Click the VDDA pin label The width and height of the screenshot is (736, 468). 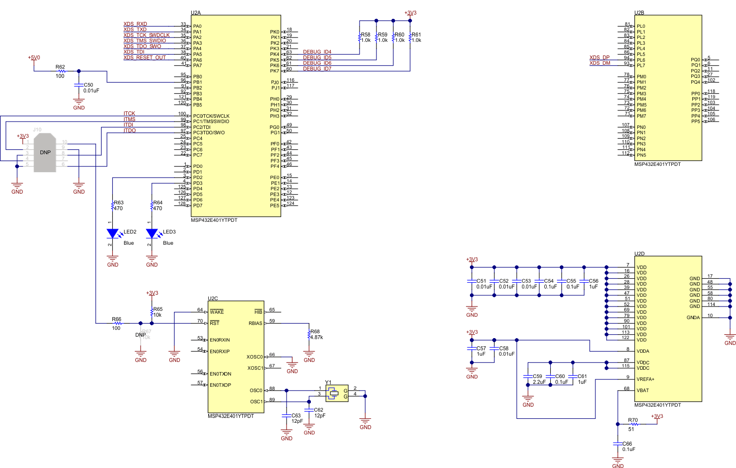643,351
